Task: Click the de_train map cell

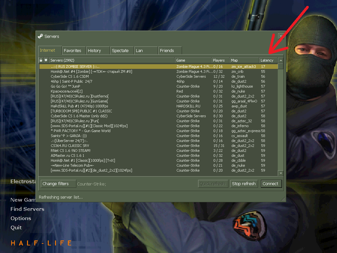Action: (x=238, y=76)
